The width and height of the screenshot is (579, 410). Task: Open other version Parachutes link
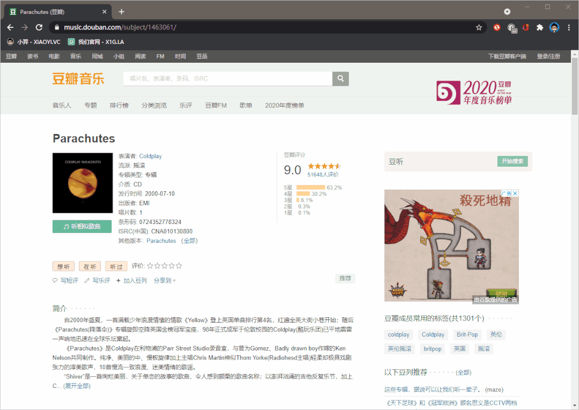pos(162,241)
